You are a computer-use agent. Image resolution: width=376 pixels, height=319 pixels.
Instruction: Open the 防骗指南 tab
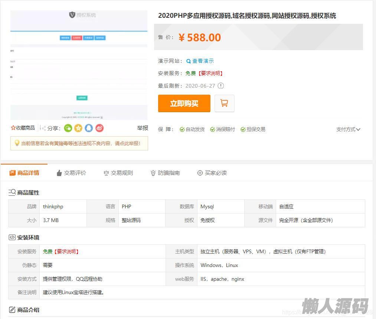click(165, 173)
